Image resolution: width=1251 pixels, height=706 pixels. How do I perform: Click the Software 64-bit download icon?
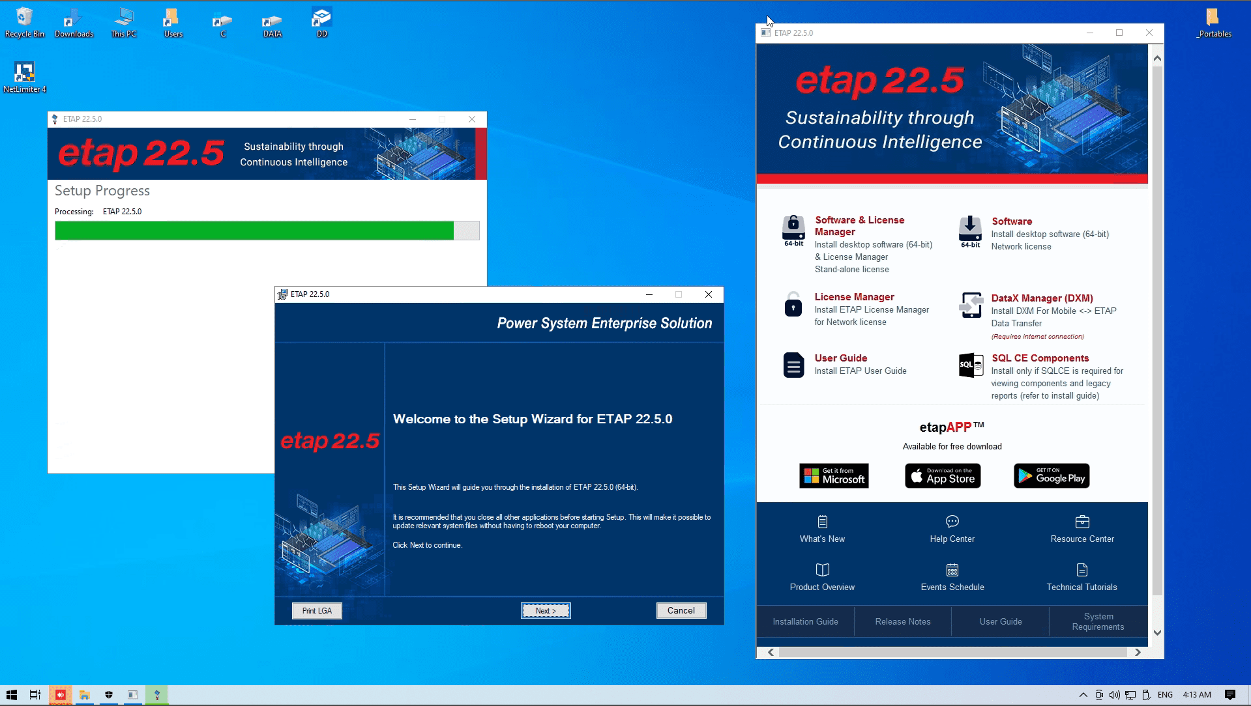(x=970, y=229)
